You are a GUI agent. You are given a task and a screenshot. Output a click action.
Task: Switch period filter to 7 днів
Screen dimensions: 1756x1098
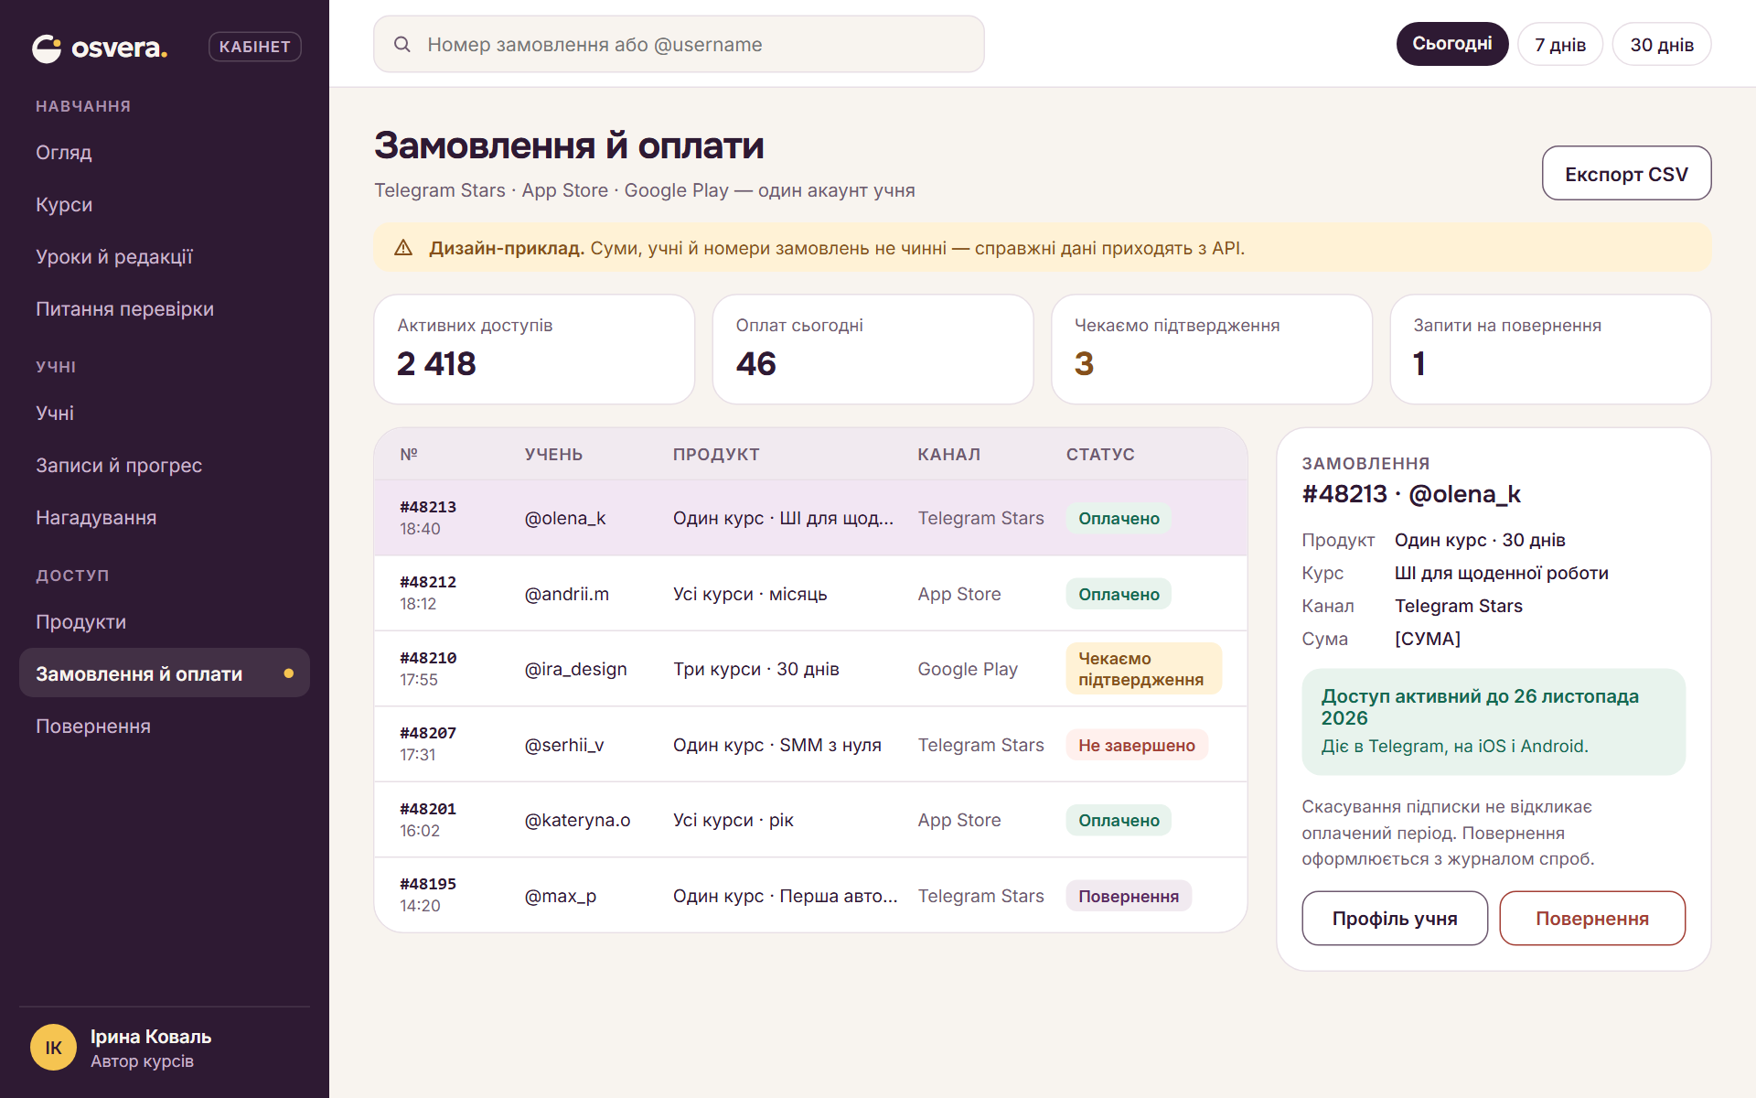1559,44
